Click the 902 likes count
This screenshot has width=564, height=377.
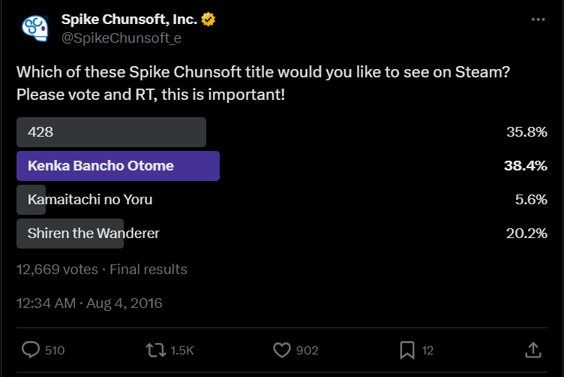pos(307,351)
